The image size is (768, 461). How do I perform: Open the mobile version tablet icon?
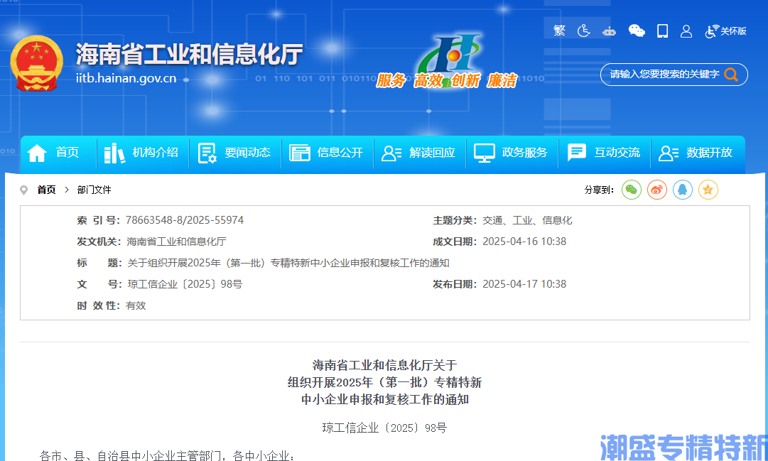(662, 31)
